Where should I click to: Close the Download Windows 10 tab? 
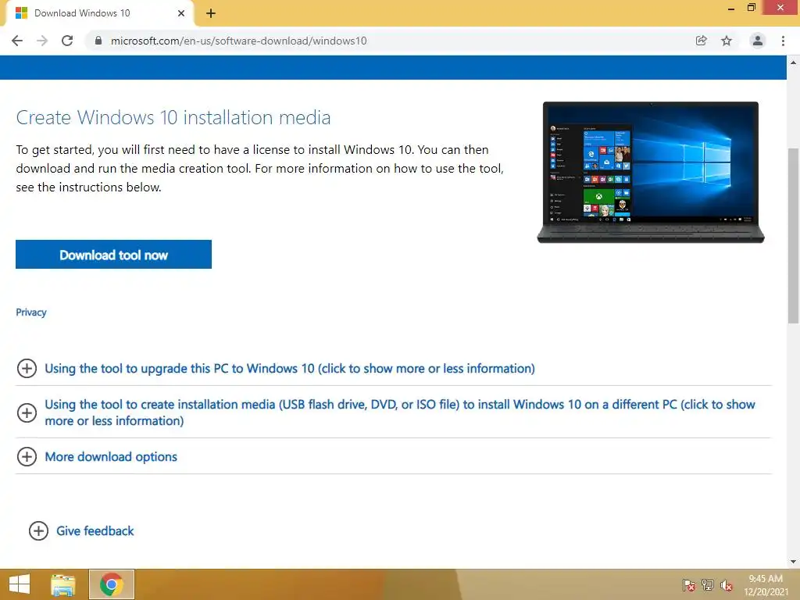click(181, 13)
